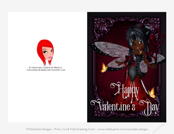Click the '© Greeting Cards by Marlo' text
Image resolution: width=174 pixels, height=134 pixels.
[45, 67]
